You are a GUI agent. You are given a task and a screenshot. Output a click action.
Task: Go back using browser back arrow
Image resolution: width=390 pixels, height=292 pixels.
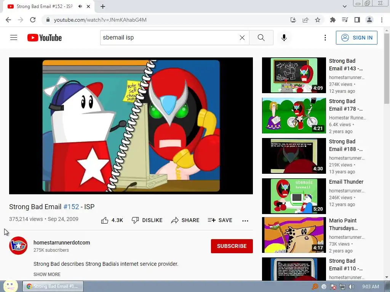(8, 20)
